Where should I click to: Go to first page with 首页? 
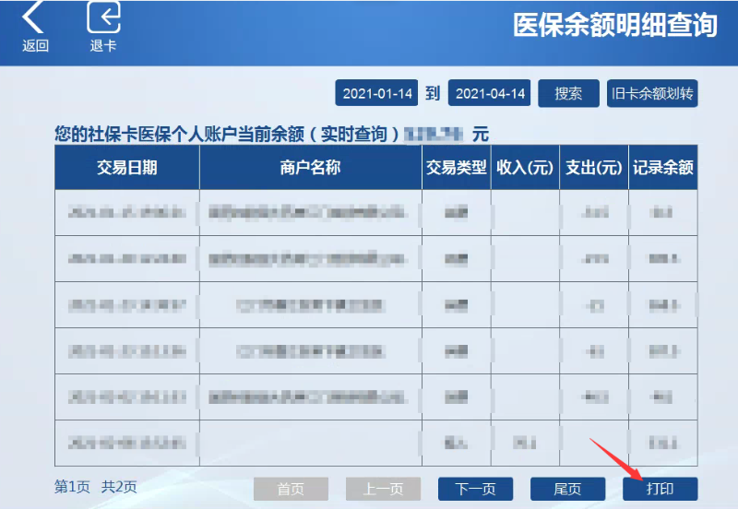pyautogui.click(x=291, y=489)
